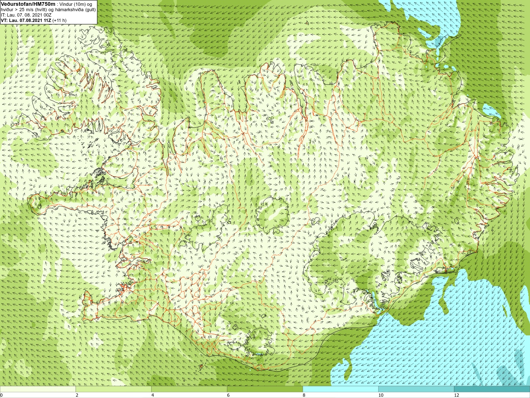Image resolution: width=530 pixels, height=398 pixels.
Task: Click the 10–12 m/s turquoise legend swatch
Action: click(416, 389)
